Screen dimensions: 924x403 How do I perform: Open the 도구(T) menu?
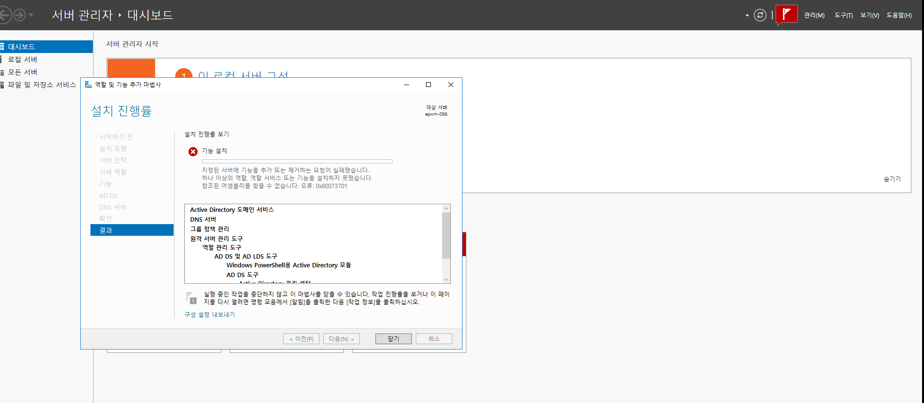[x=844, y=15]
